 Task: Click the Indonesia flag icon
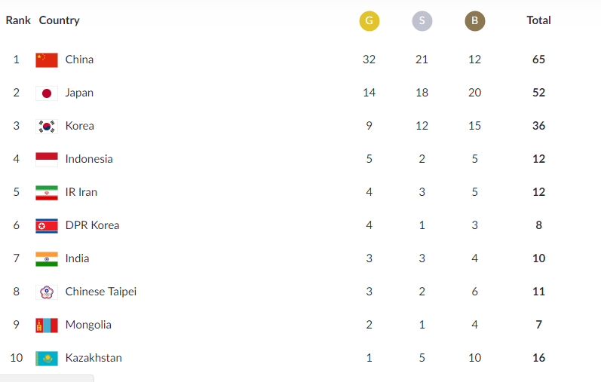(x=46, y=159)
